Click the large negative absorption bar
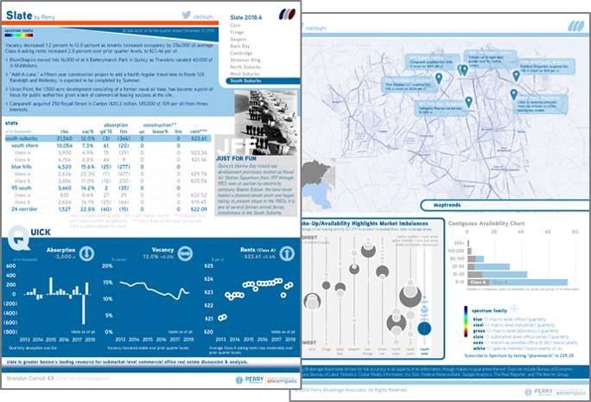 (83, 309)
